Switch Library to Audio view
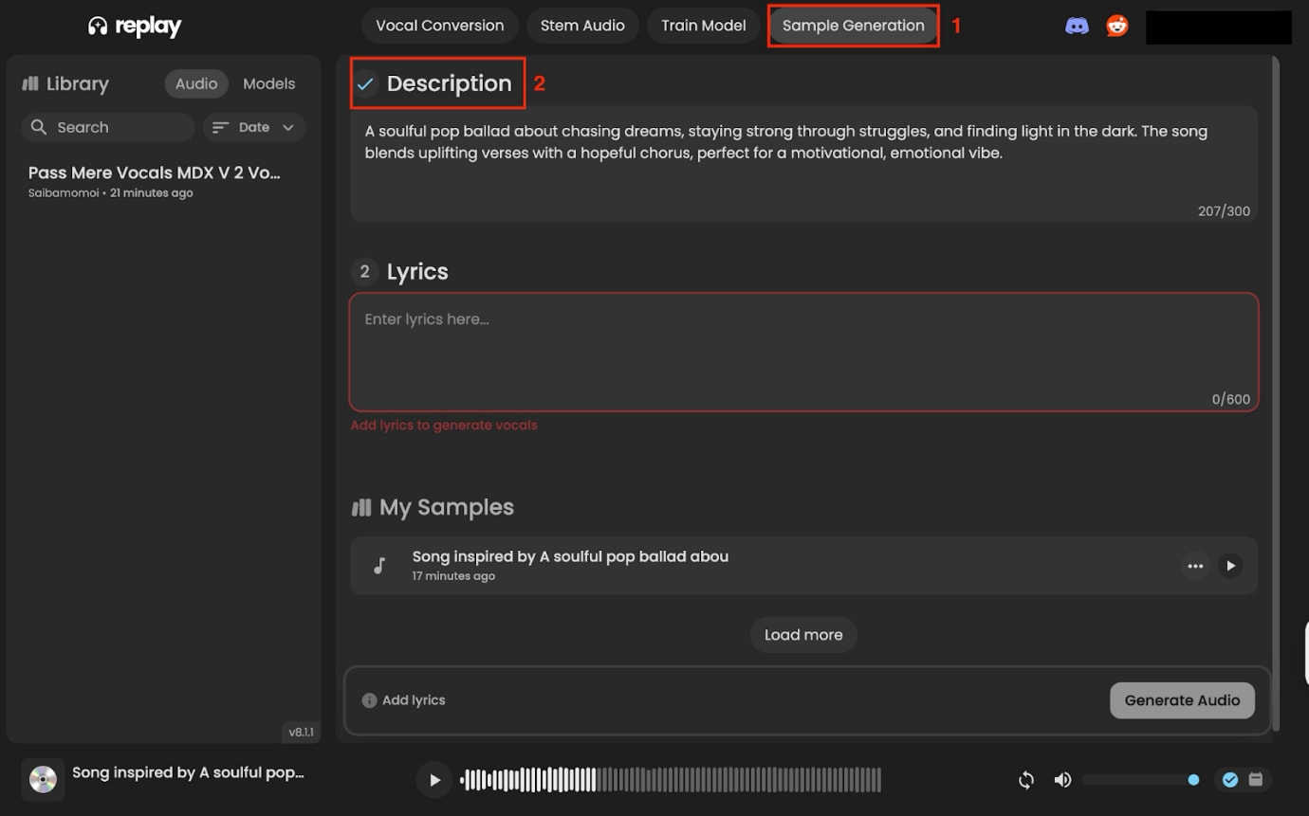 tap(196, 83)
